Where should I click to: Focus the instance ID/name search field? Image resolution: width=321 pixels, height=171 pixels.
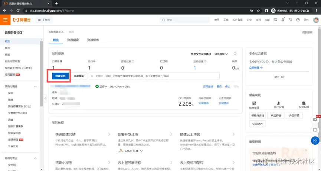pos(154,76)
